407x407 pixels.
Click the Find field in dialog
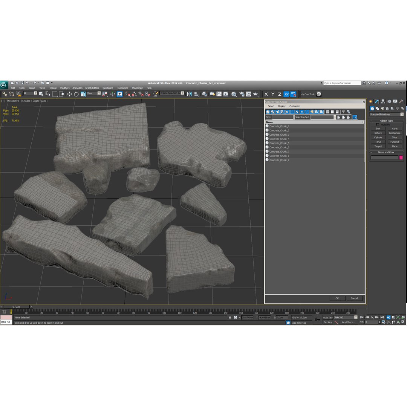tap(282, 117)
